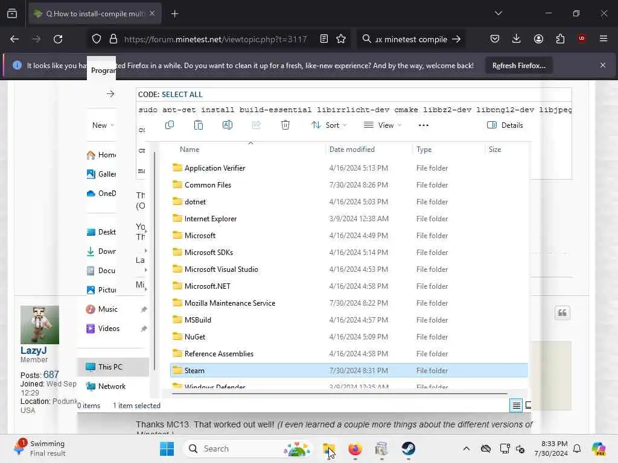Screen dimensions: 618x463
Task: Sort by the Size column header
Action: pyautogui.click(x=495, y=150)
